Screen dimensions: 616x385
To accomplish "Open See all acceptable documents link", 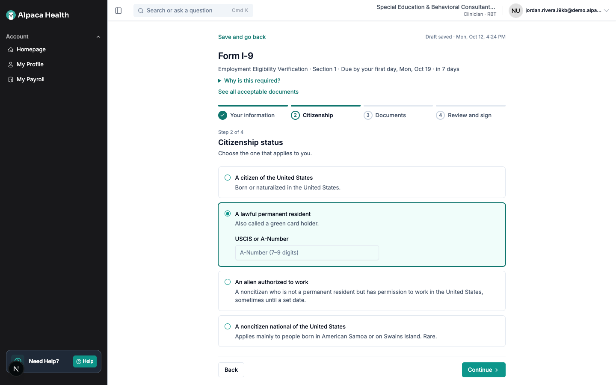I will (x=258, y=92).
